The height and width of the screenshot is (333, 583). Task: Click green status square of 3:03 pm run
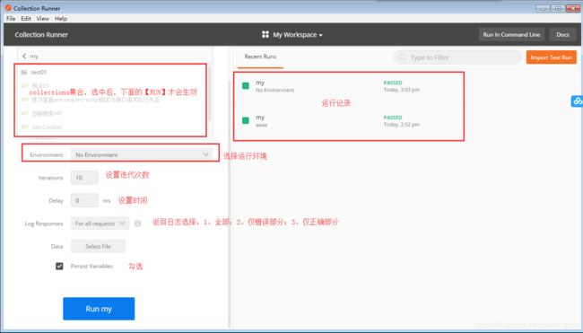(246, 86)
